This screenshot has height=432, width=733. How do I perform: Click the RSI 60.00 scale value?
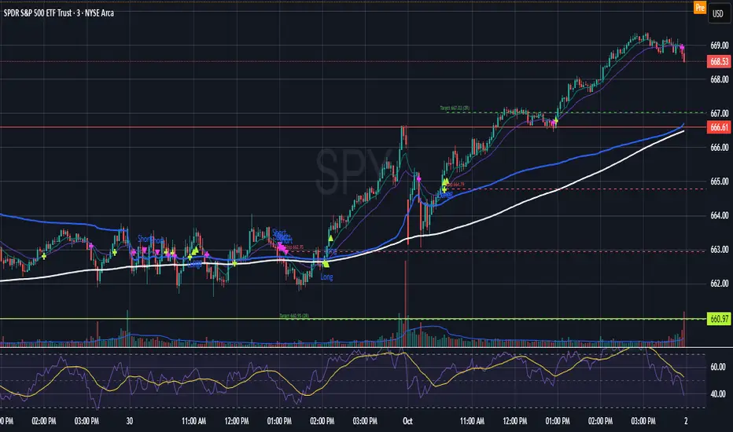click(x=718, y=367)
